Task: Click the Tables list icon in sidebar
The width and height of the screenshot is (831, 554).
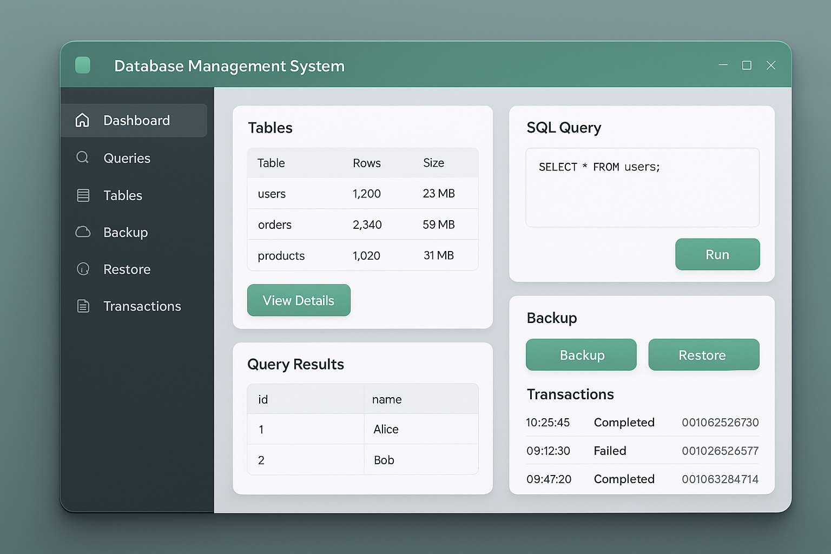Action: pyautogui.click(x=83, y=195)
